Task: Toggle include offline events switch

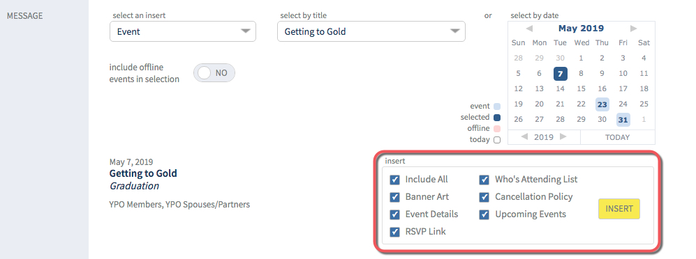Action: (x=214, y=73)
